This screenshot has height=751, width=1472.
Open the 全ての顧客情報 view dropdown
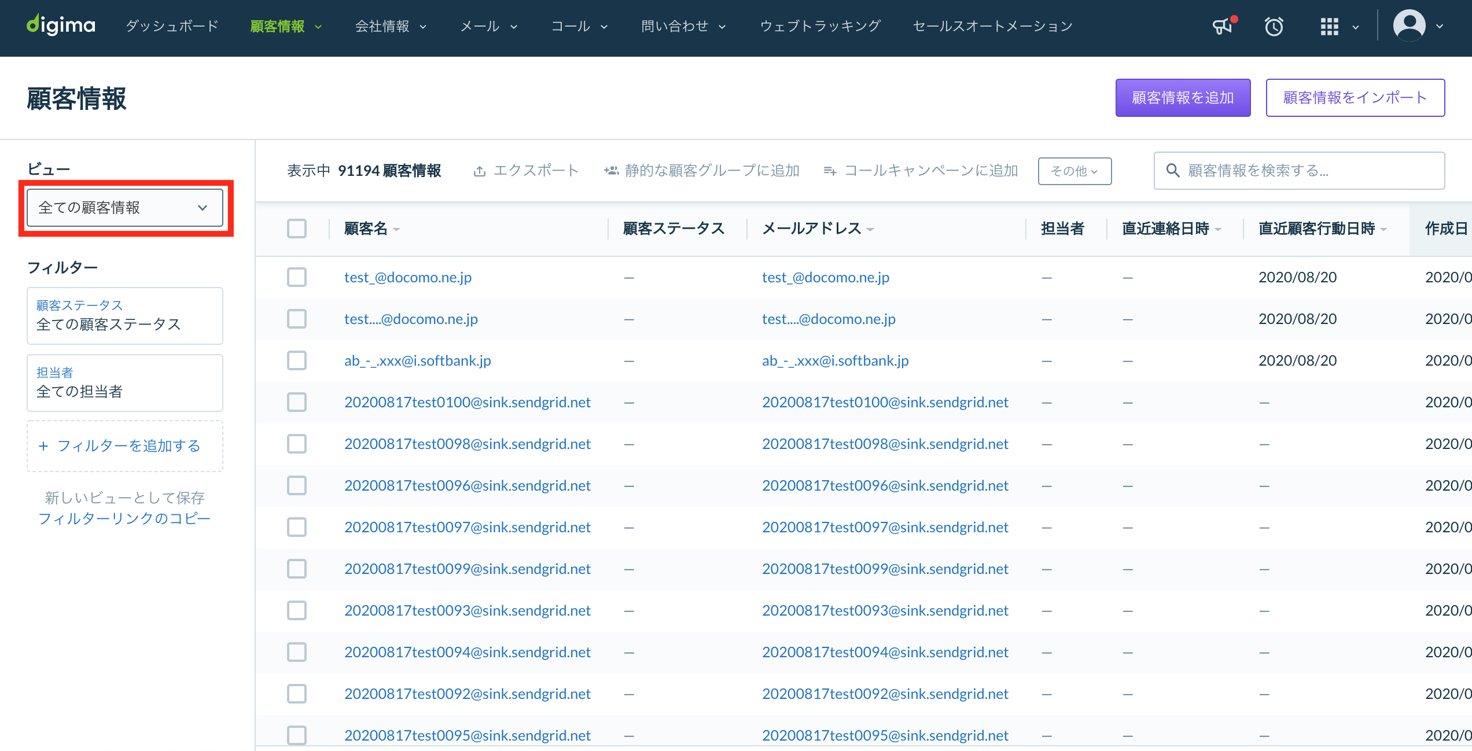[125, 208]
